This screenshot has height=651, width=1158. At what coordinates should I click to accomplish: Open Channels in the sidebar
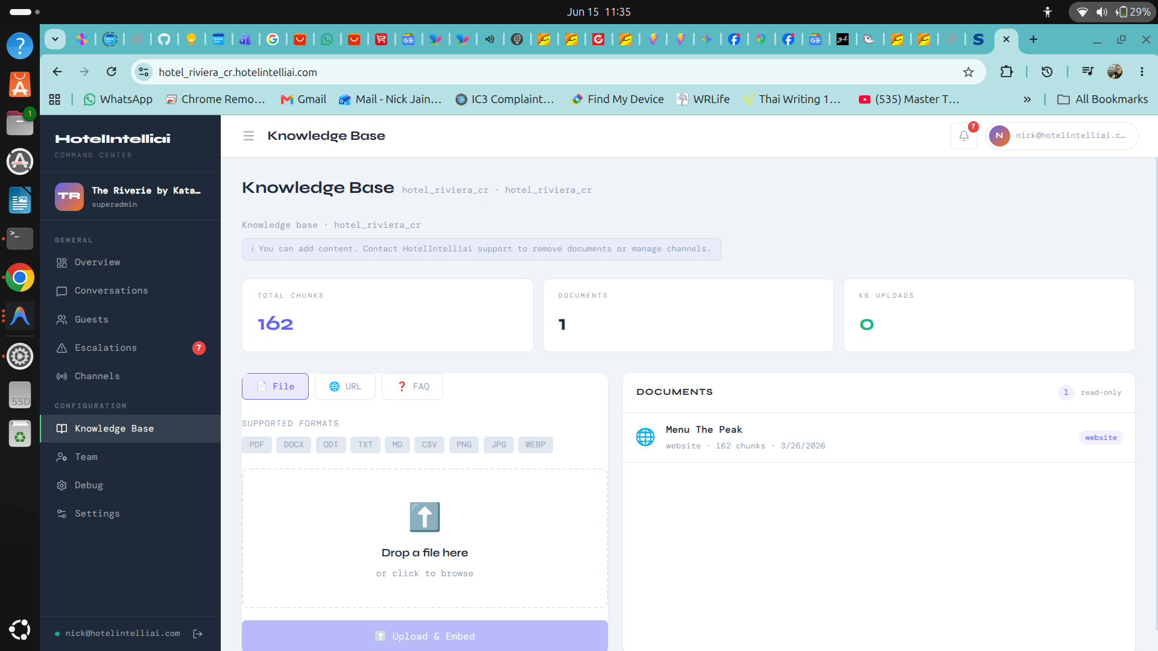click(130, 376)
